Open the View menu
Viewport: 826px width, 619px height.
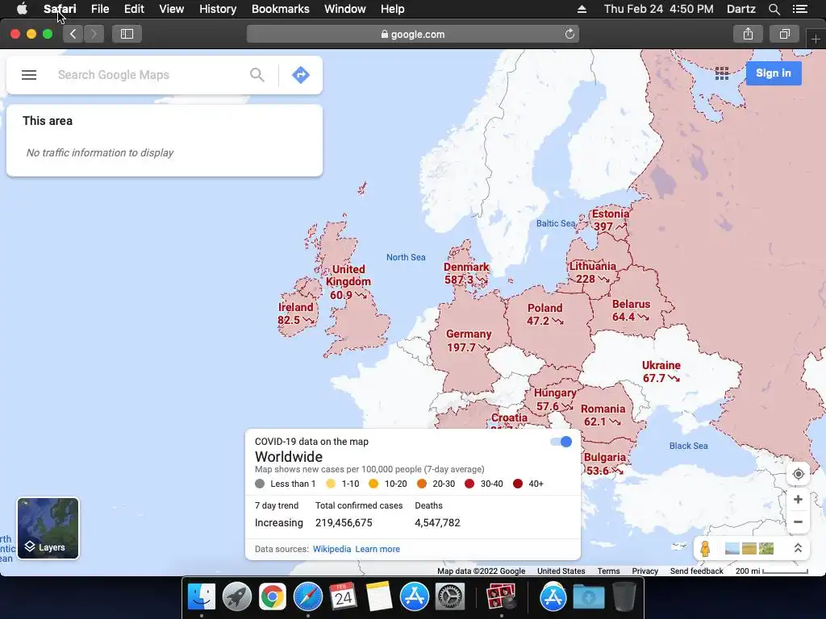coord(172,9)
